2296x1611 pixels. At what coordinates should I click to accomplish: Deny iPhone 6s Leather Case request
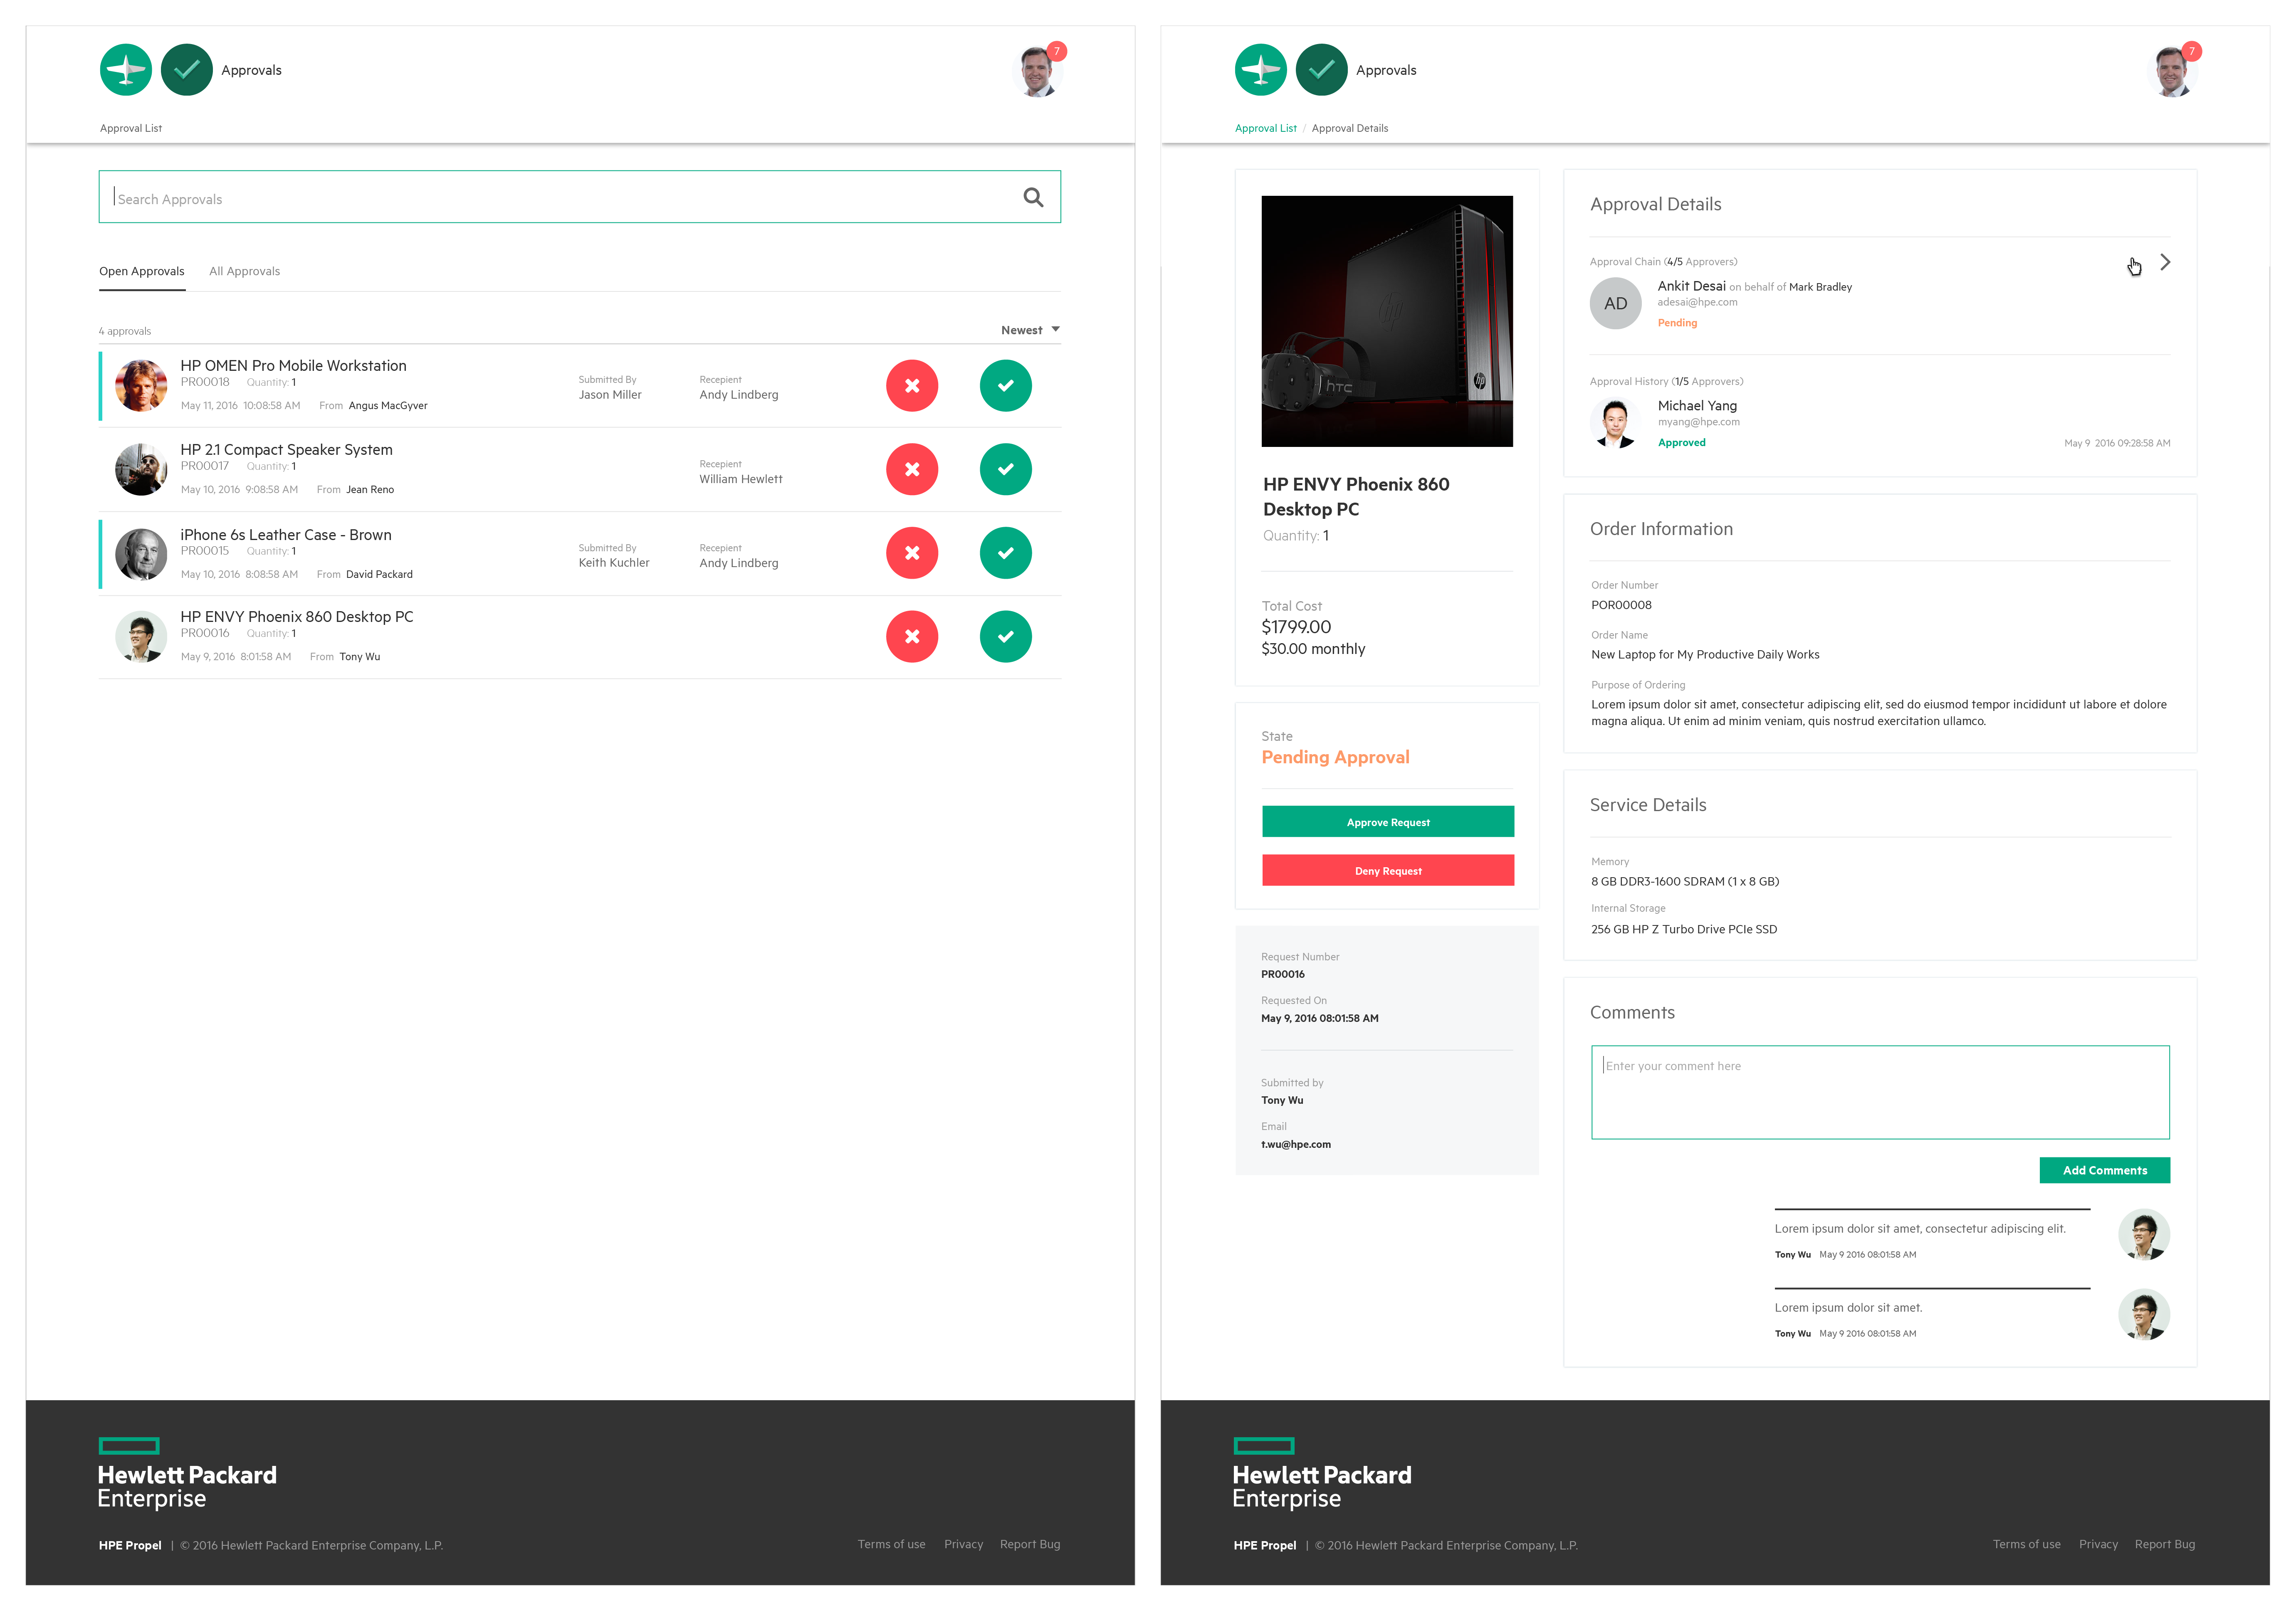[912, 553]
